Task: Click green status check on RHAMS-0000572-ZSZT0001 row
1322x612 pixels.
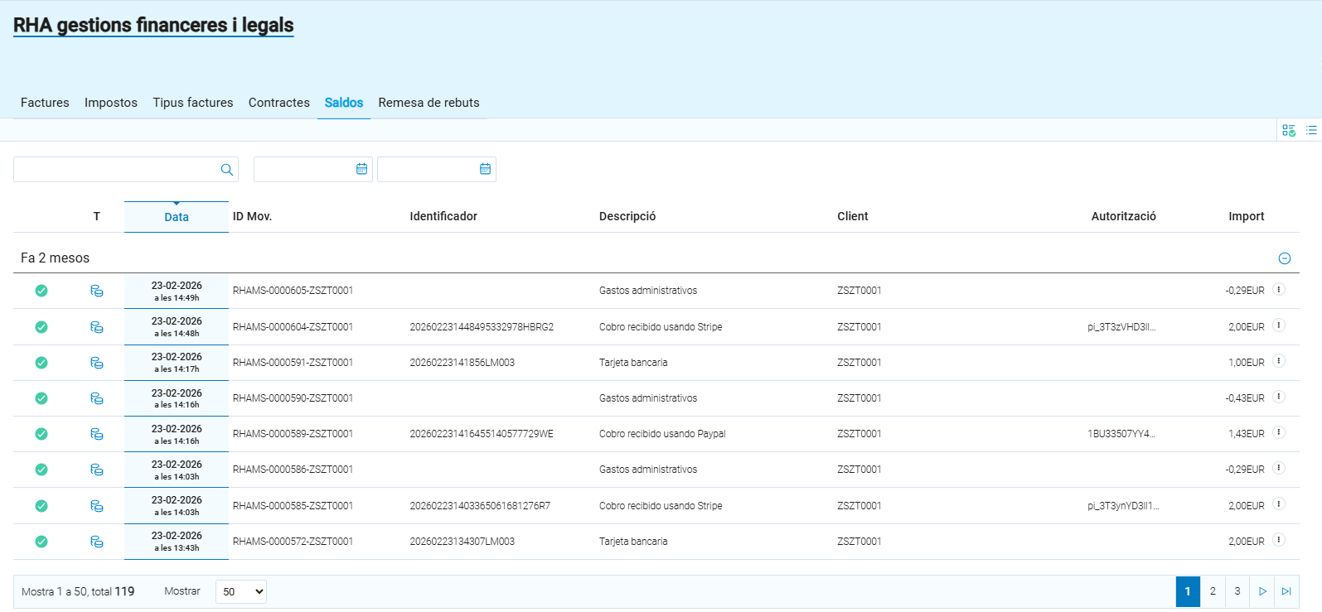Action: point(41,542)
